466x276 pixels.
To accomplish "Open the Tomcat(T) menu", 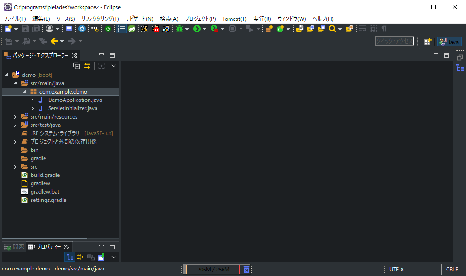I will tap(235, 19).
